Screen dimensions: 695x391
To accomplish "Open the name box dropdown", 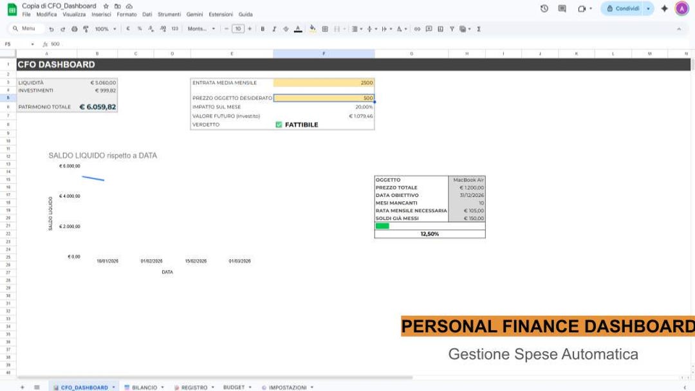I will 32,44.
